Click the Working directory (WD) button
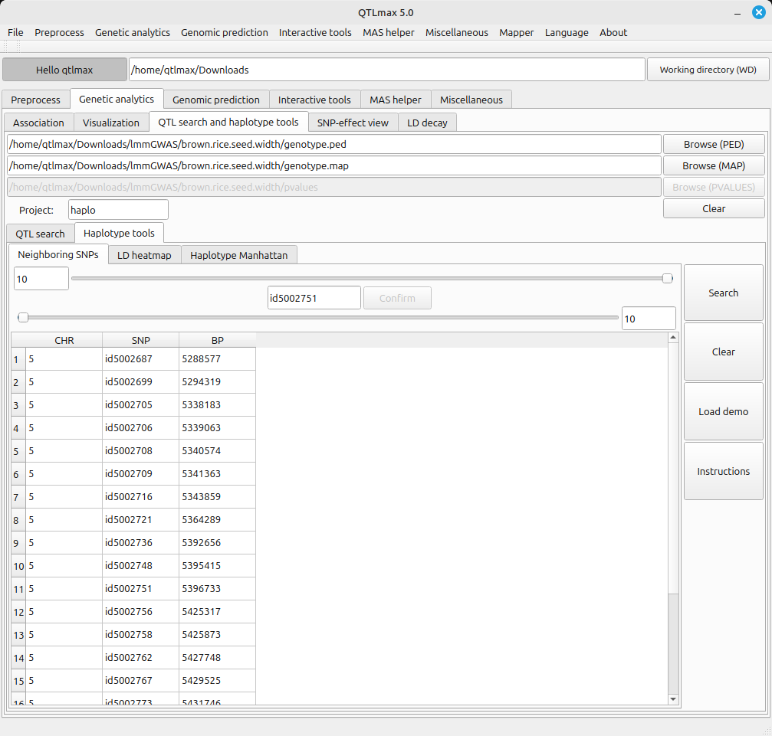The width and height of the screenshot is (772, 736). [708, 70]
